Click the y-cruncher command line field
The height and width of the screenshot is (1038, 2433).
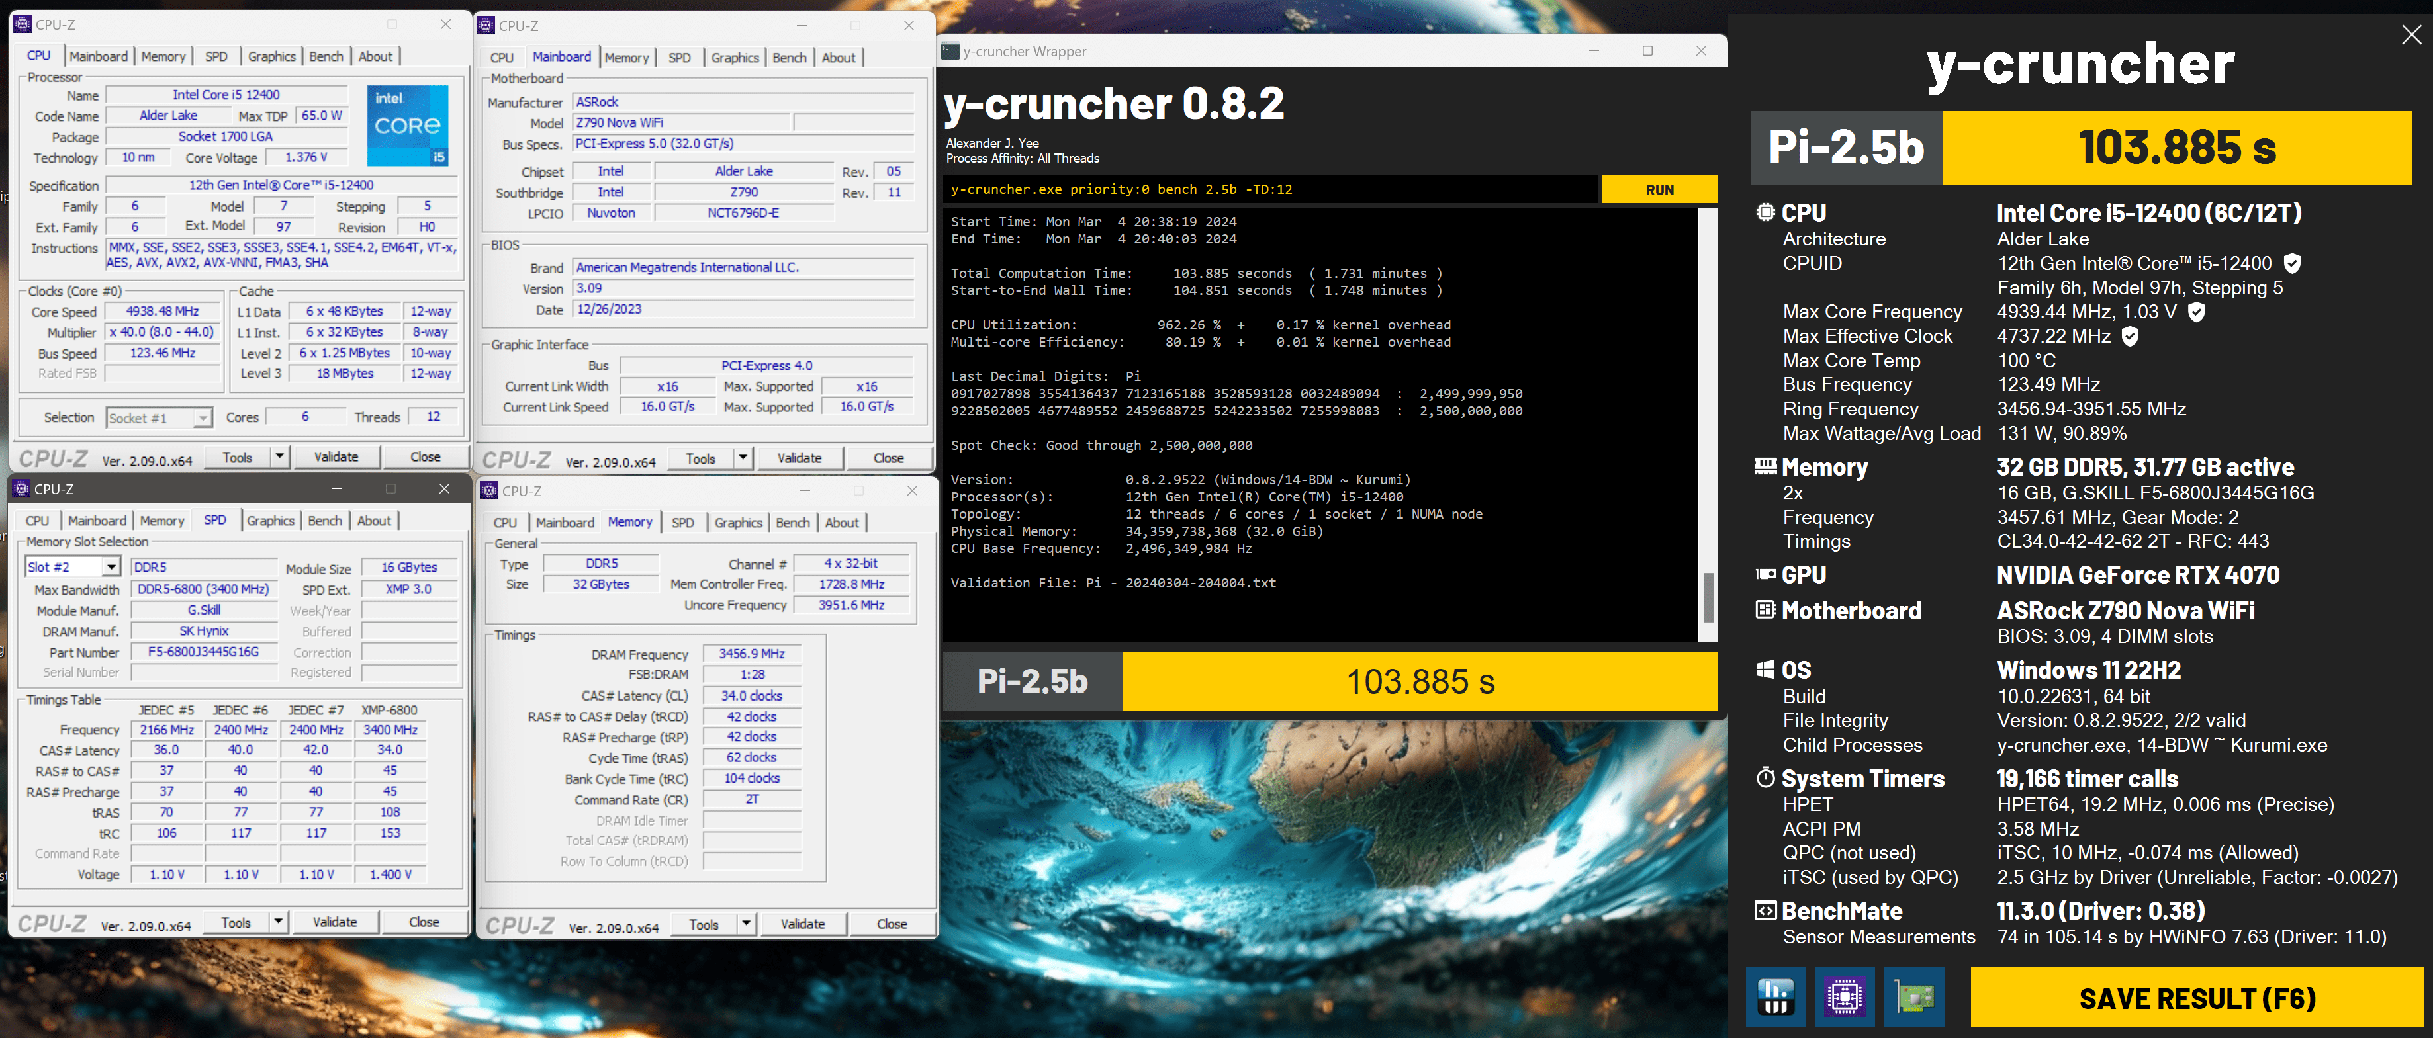click(x=1269, y=190)
